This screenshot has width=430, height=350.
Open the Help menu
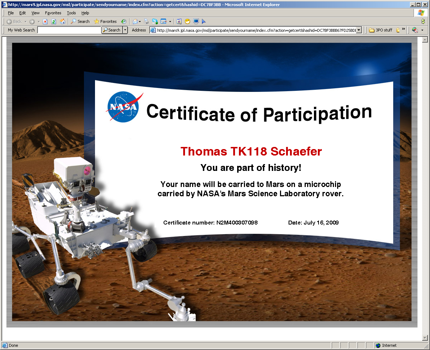coord(85,13)
